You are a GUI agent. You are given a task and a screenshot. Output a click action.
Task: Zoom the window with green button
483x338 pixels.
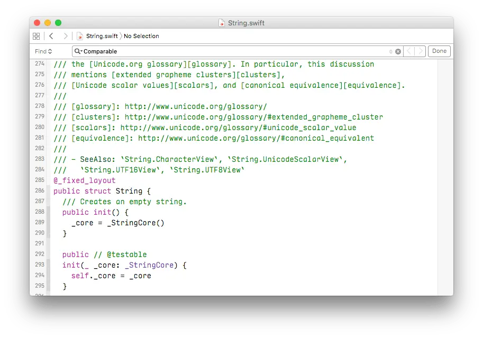[x=58, y=23]
